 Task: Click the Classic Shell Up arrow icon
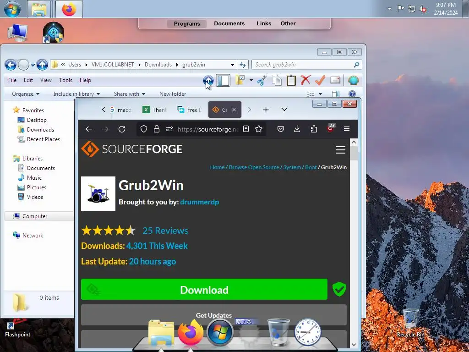(x=208, y=80)
